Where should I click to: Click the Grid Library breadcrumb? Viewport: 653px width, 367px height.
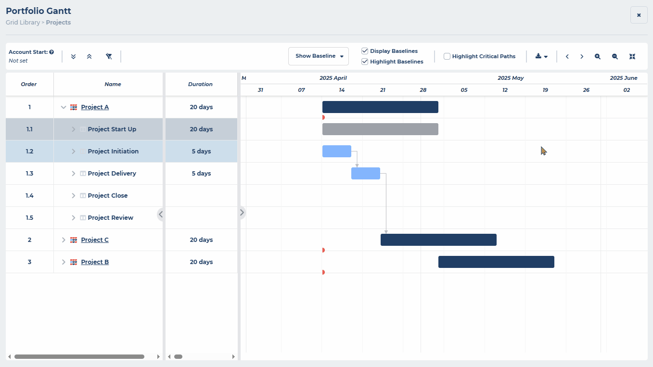point(23,22)
